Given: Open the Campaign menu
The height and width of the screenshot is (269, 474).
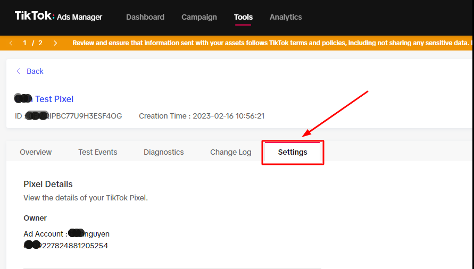Looking at the screenshot, I should pos(199,17).
